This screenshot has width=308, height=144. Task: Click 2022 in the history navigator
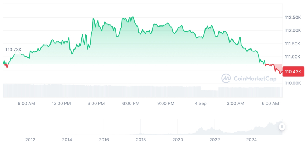click(x=215, y=139)
